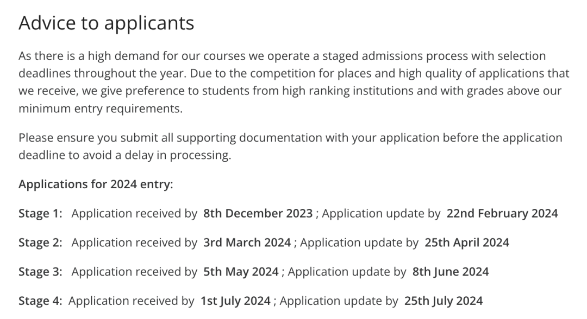This screenshot has height=319, width=587.
Task: Click the "Applications for 2024 entry:" subheading
Action: coord(96,184)
